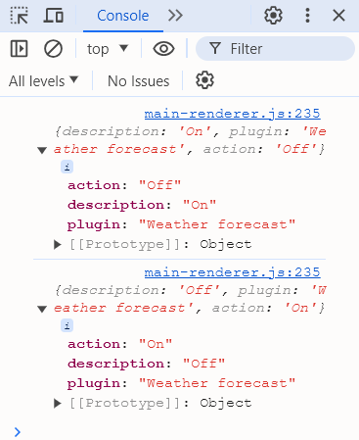359x440 pixels.
Task: Open the three-dot customize DevTools menu
Action: click(x=307, y=16)
